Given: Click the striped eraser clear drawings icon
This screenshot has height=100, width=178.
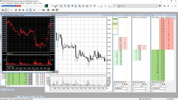Looking at the screenshot, I should (x=57, y=10).
